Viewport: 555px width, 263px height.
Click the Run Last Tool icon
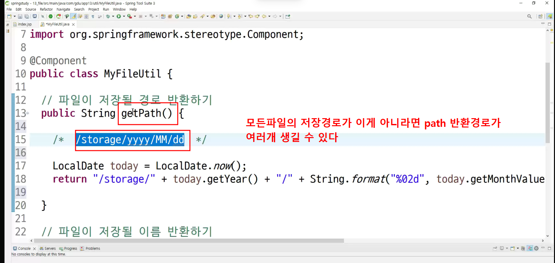click(x=129, y=16)
